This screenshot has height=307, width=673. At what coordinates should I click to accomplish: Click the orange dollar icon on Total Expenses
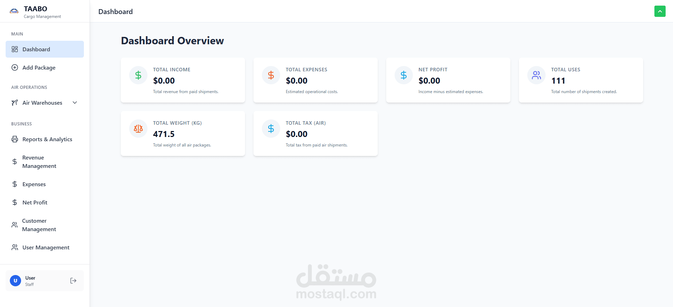pos(271,75)
